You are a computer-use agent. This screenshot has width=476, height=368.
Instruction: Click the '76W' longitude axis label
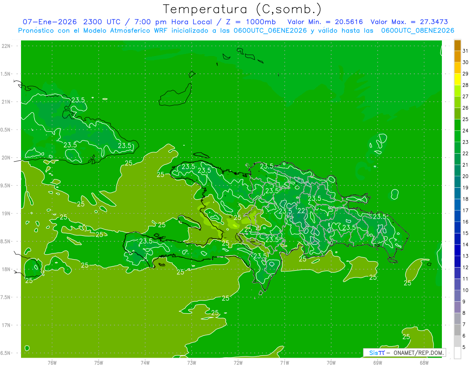[52, 362]
